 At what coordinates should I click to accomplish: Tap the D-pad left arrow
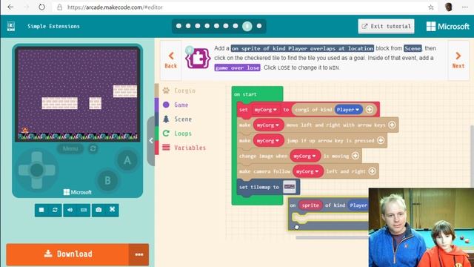pos(24,170)
